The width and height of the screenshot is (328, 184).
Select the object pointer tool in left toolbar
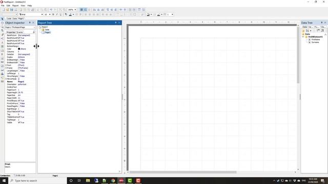coord(2,19)
